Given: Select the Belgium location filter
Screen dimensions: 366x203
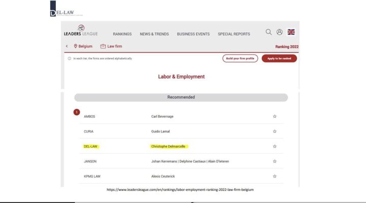Looking at the screenshot, I should pyautogui.click(x=85, y=46).
